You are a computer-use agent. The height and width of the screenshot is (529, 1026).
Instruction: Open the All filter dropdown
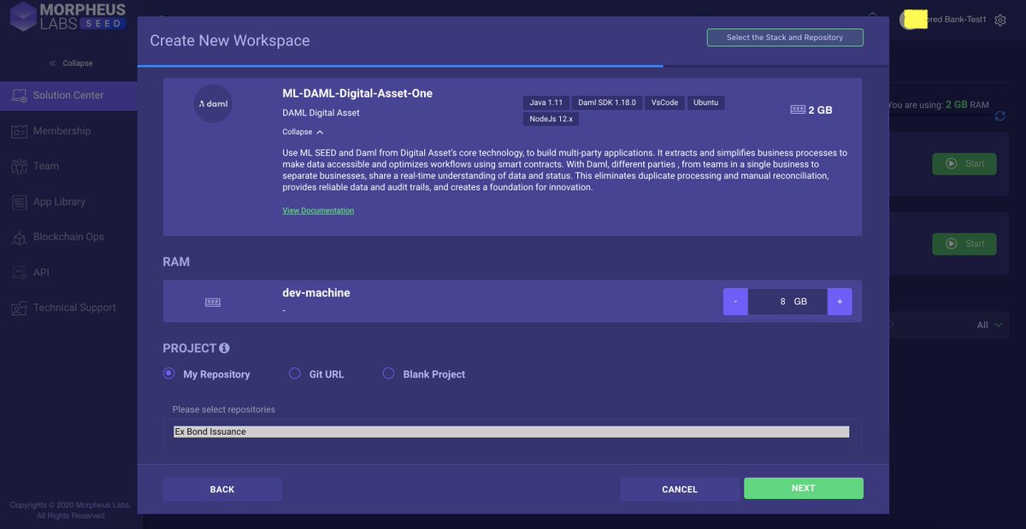point(990,325)
